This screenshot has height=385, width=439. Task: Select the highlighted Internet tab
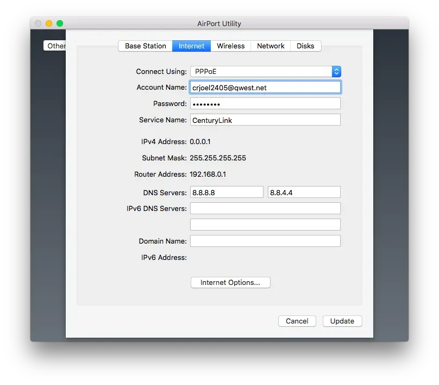click(191, 46)
